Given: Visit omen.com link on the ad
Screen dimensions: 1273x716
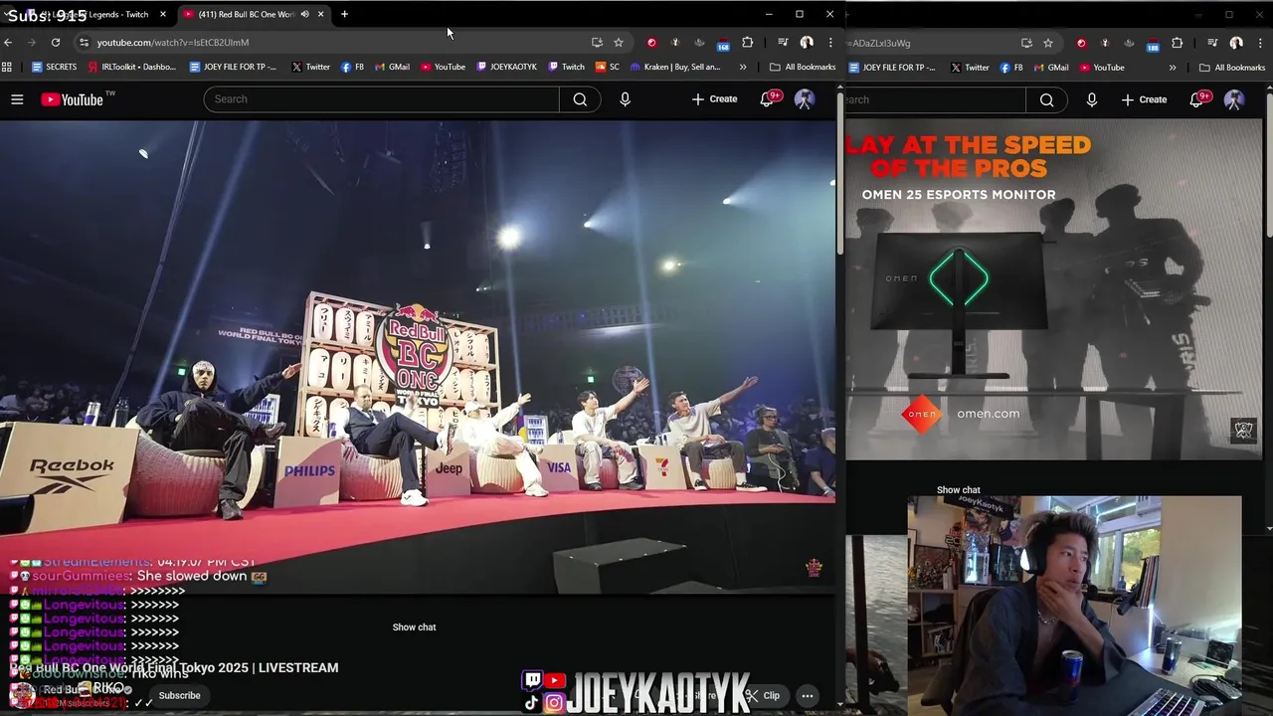Looking at the screenshot, I should (x=988, y=414).
